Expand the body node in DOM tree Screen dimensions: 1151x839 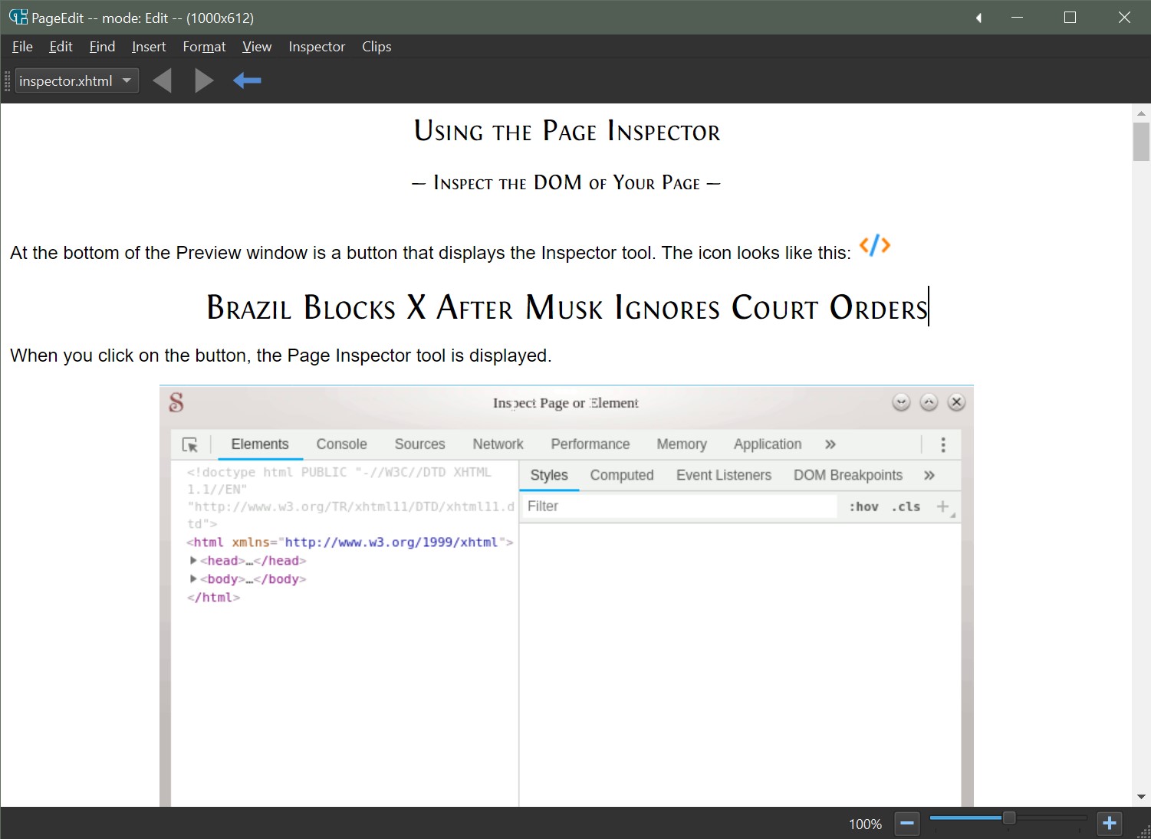point(193,578)
